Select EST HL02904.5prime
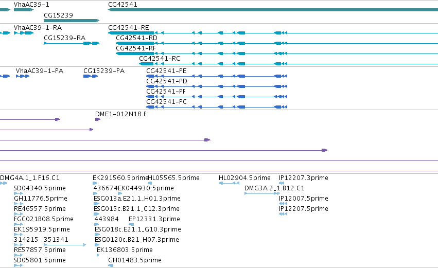This screenshot has width=438, height=268. (244, 178)
